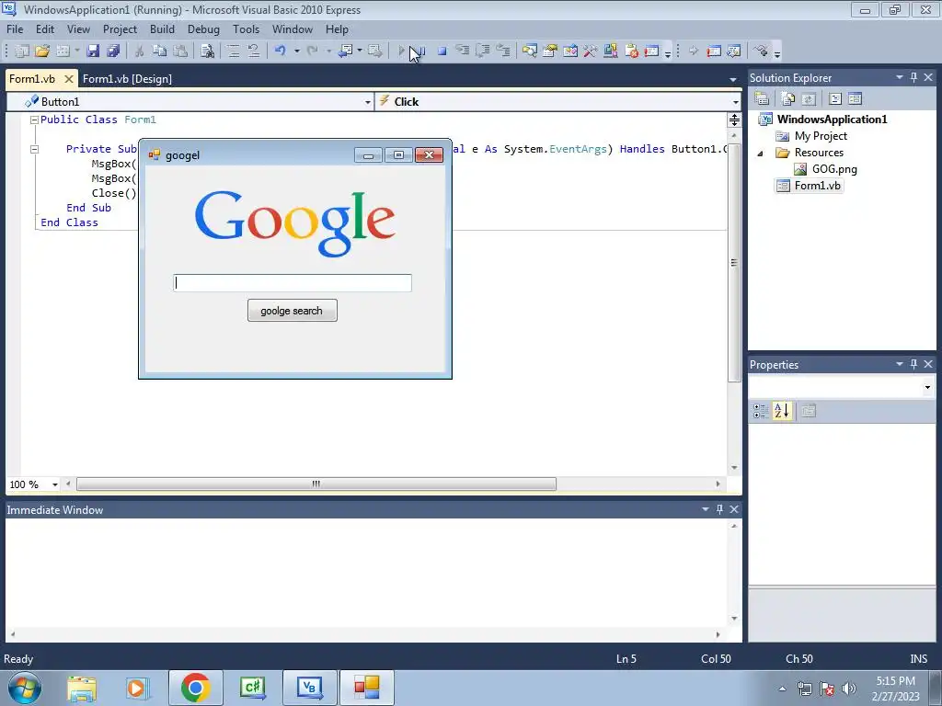
Task: Click the Properties icon in Solution Explorer toolbar
Action: pos(762,98)
